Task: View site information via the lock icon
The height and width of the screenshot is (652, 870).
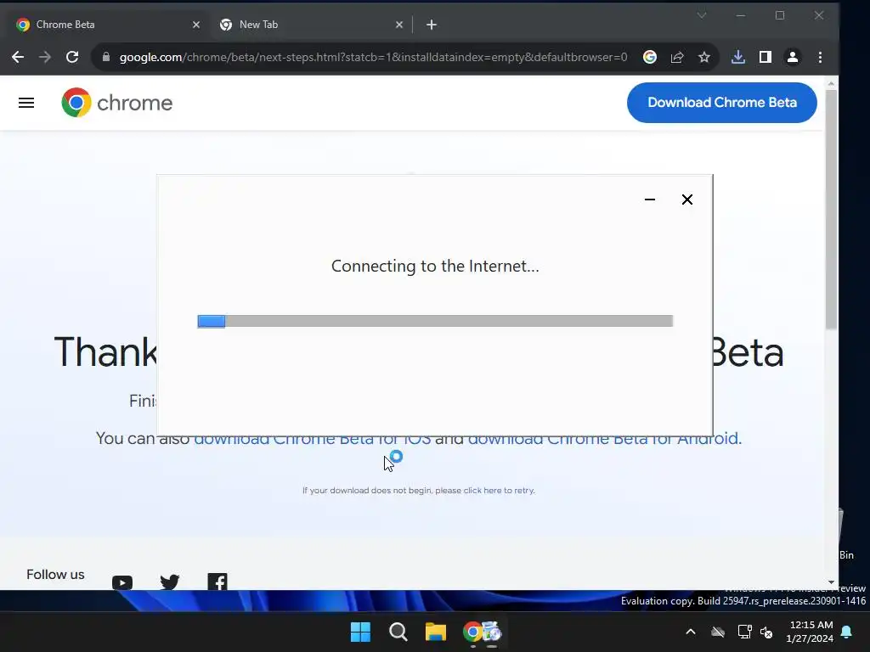Action: point(106,57)
